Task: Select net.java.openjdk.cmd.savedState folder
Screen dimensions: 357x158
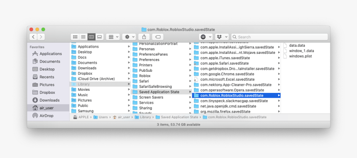Action: tap(236, 106)
